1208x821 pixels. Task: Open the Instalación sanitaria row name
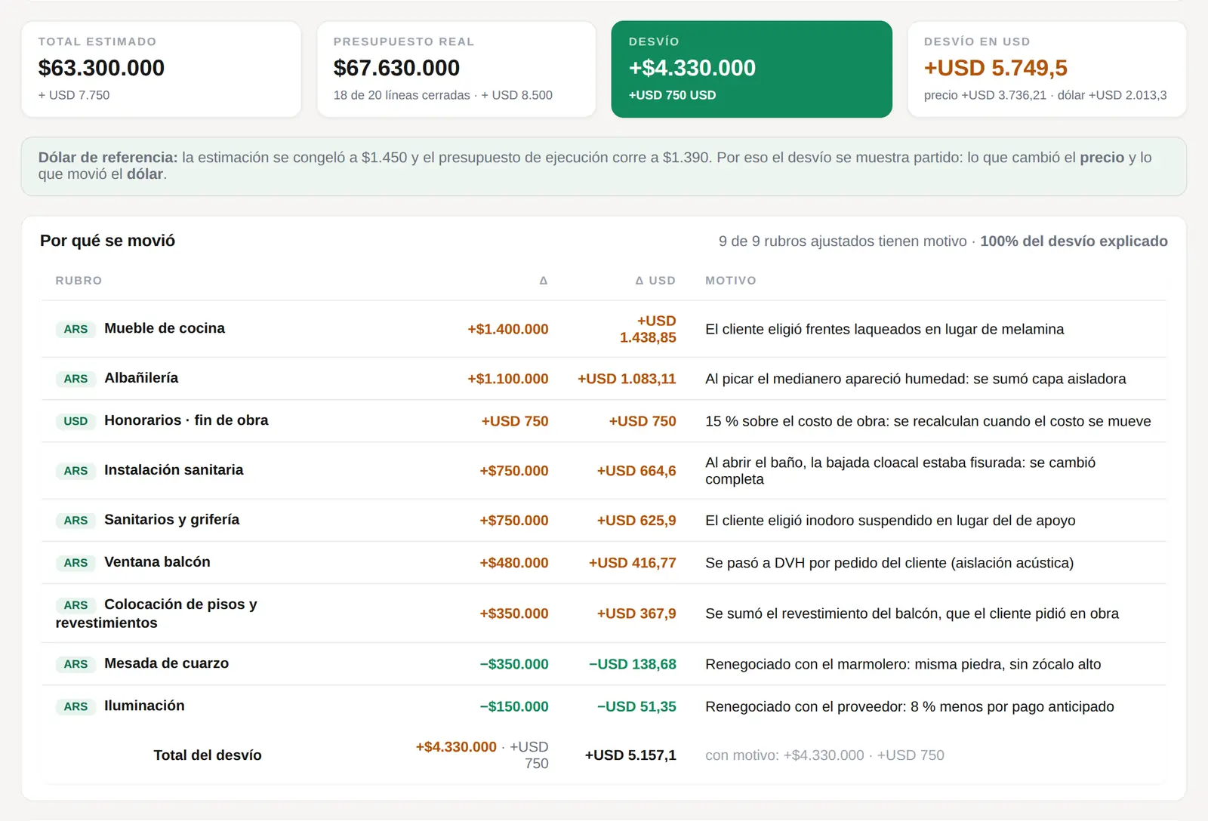tap(174, 470)
